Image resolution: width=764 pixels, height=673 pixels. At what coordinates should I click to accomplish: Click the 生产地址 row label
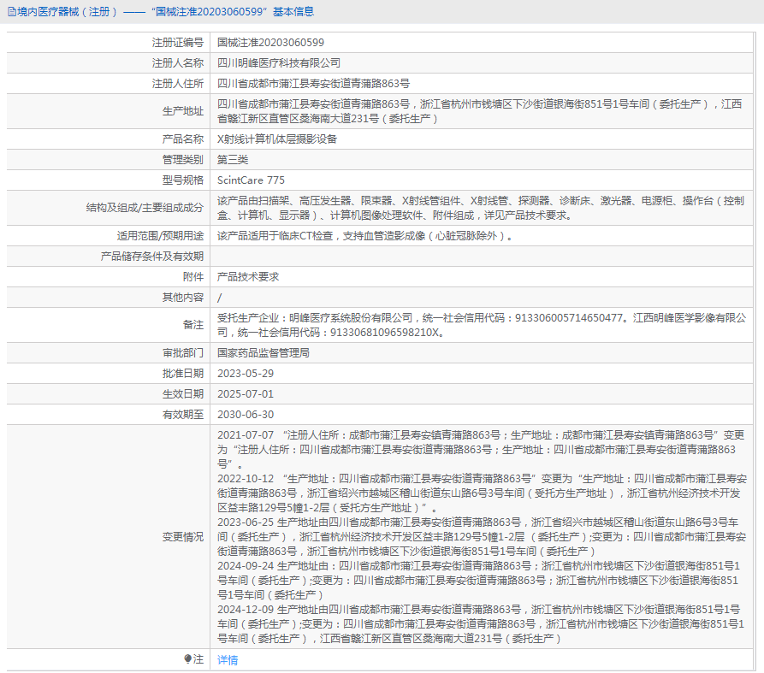(x=183, y=111)
